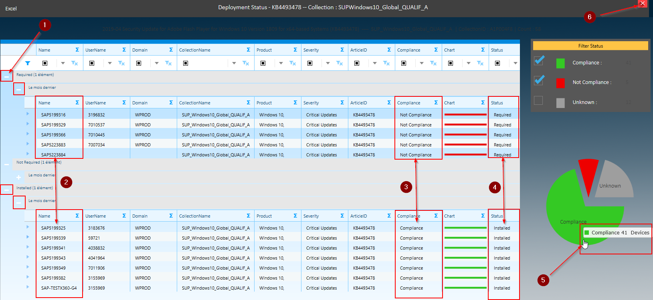Open filter dropdown arrow for Domain column
The image size is (653, 300).
pyautogui.click(x=157, y=63)
